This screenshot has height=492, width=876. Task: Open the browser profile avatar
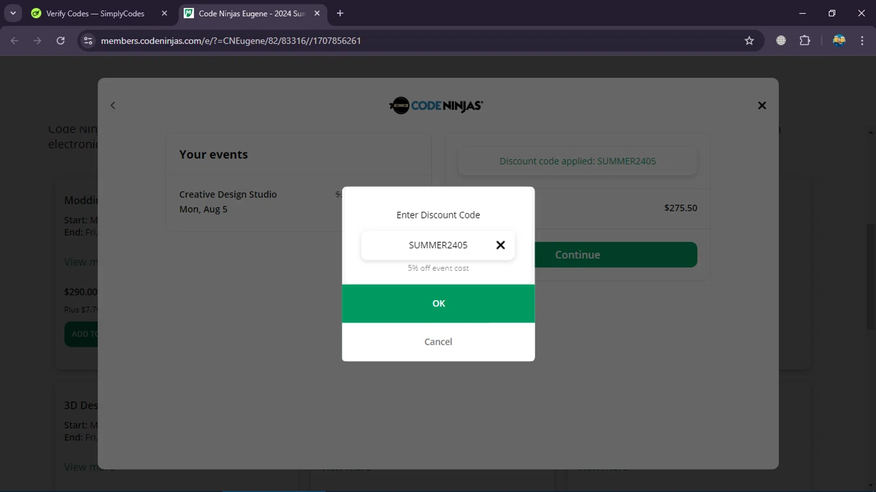839,41
